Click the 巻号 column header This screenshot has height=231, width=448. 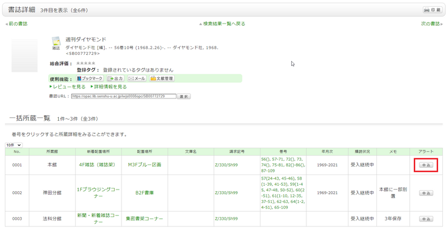[283, 152]
